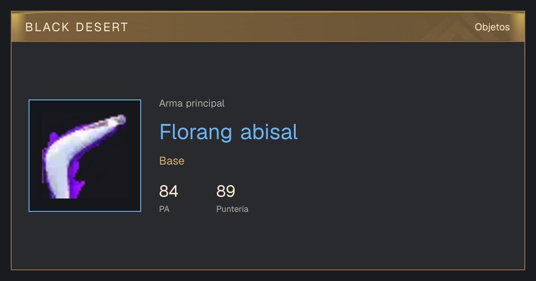Image resolution: width=536 pixels, height=281 pixels.
Task: Click the word Florang in the item title
Action: [196, 133]
